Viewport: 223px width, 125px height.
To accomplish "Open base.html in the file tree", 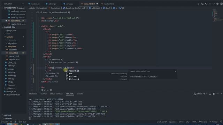I will point(13,50).
